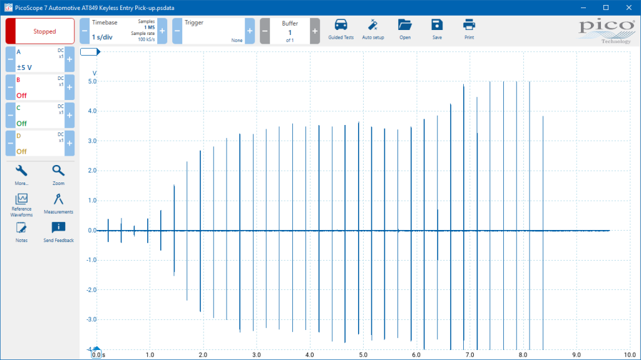Save the waveform with the Save icon
Screen dimensions: 641x360
coord(437,29)
